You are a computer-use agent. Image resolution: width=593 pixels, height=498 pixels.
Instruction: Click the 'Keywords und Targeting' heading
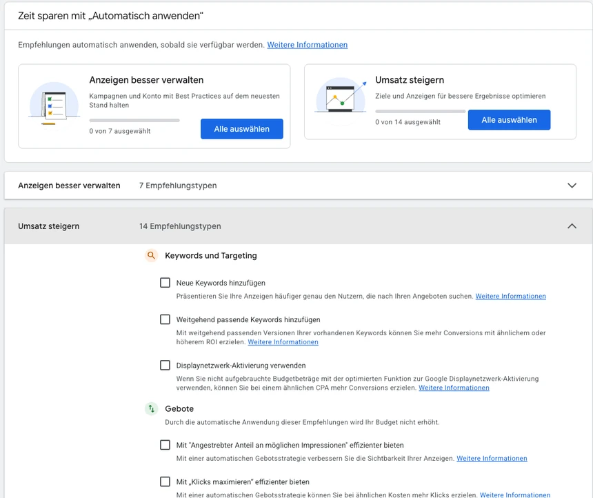pos(210,256)
